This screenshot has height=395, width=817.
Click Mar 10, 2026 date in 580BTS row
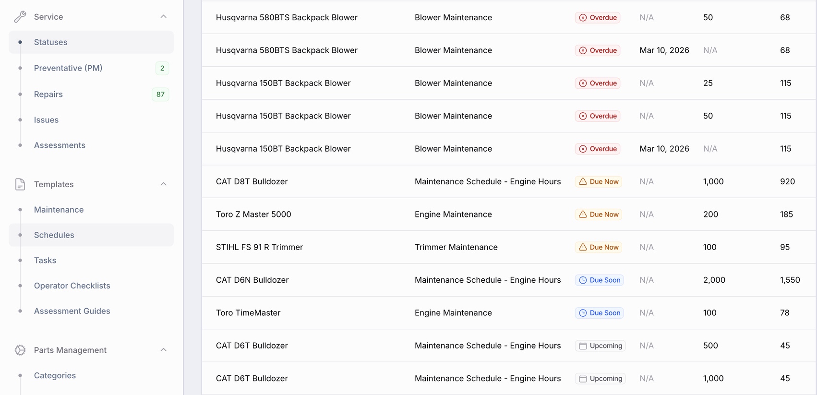664,50
